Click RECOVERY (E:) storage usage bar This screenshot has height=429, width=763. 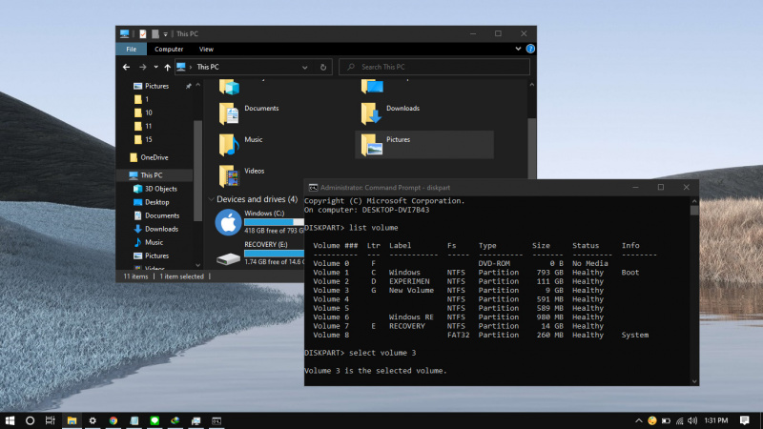274,254
